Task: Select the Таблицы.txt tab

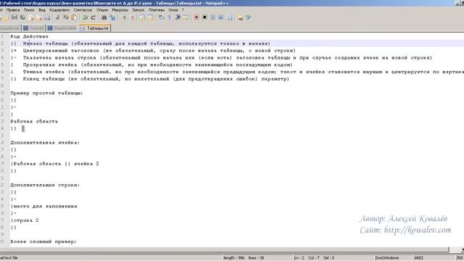Action: point(95,28)
